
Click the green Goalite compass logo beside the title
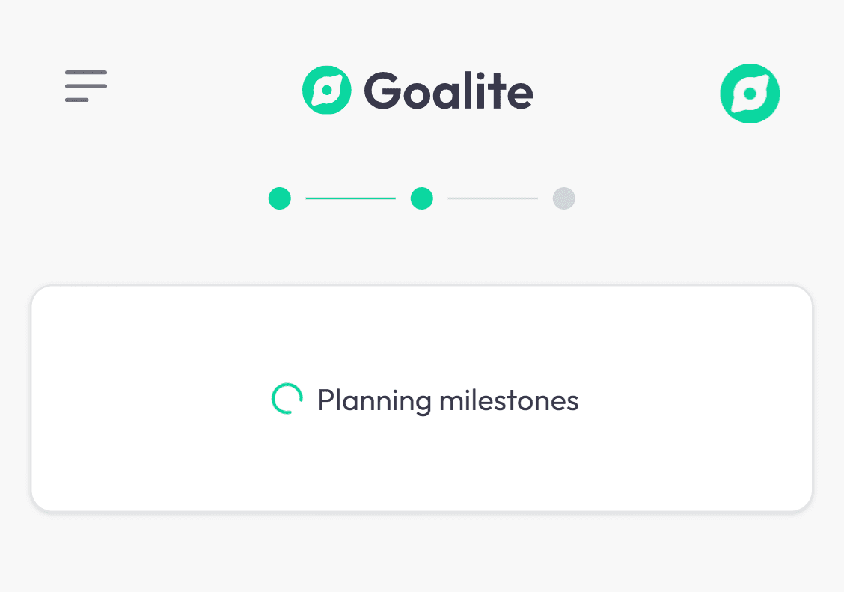(x=327, y=90)
